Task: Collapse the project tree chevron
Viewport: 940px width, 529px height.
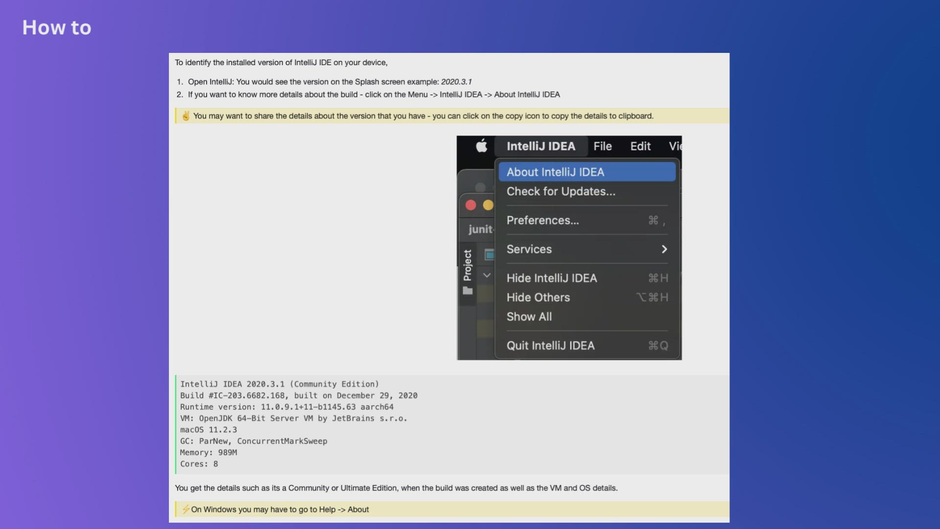Action: pos(487,275)
